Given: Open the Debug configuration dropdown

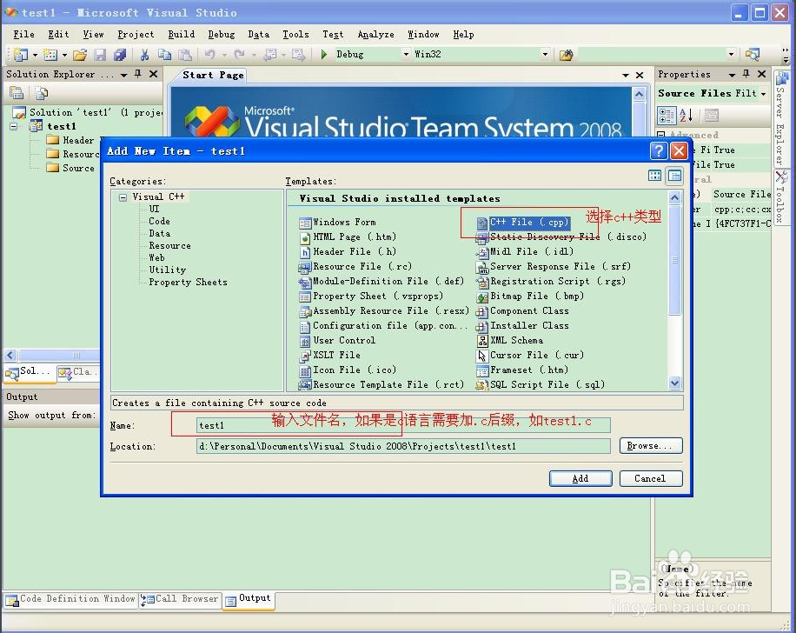Looking at the screenshot, I should point(406,54).
